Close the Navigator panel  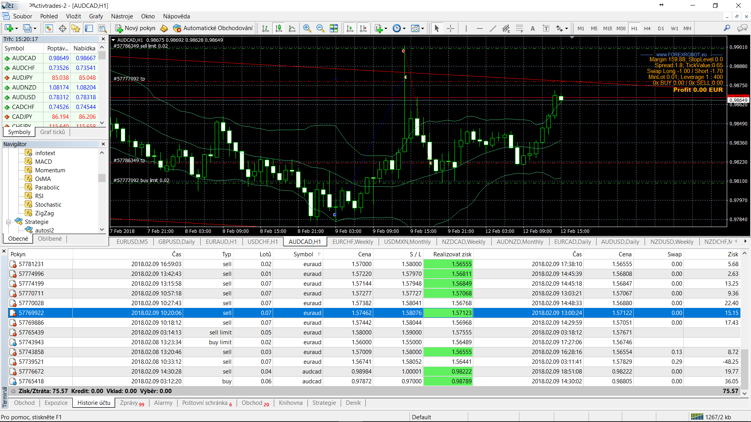pyautogui.click(x=103, y=144)
